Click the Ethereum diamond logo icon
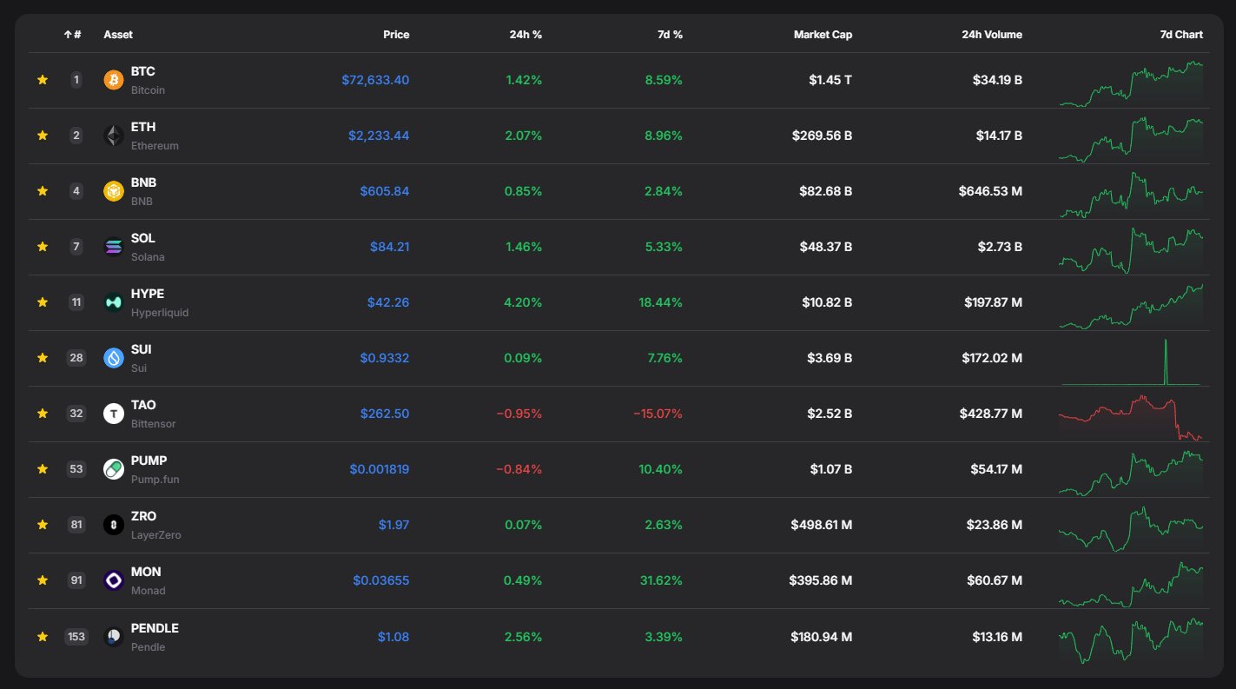Screen dimensions: 1236x689 (114, 136)
